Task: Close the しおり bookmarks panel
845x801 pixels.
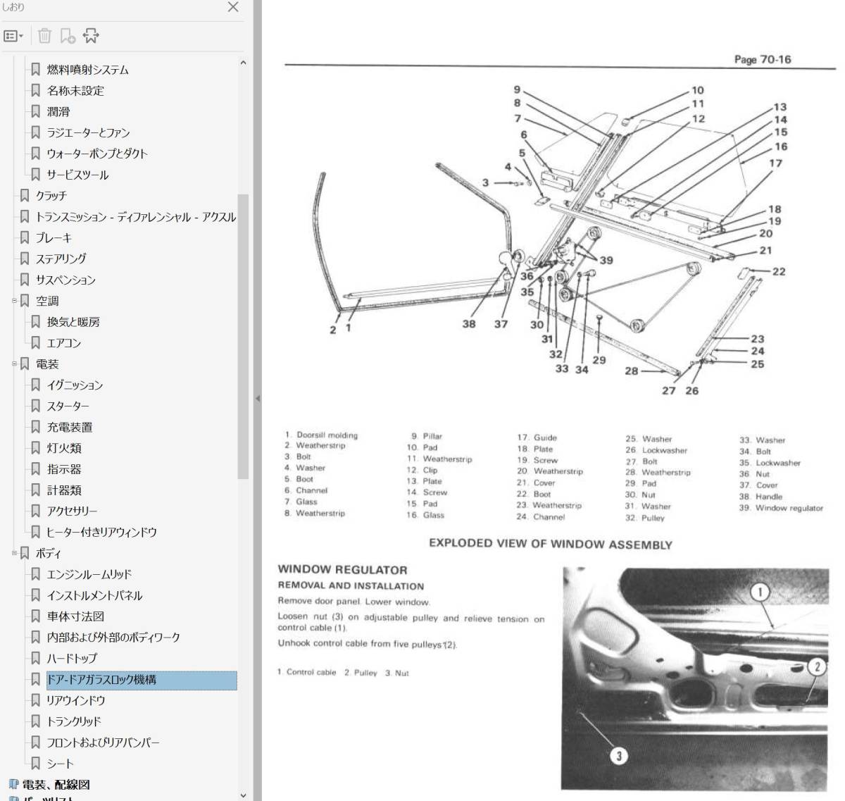Action: tap(233, 7)
